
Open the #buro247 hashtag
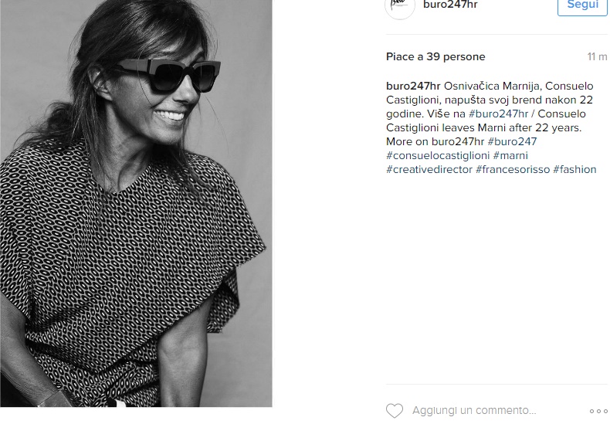click(512, 141)
